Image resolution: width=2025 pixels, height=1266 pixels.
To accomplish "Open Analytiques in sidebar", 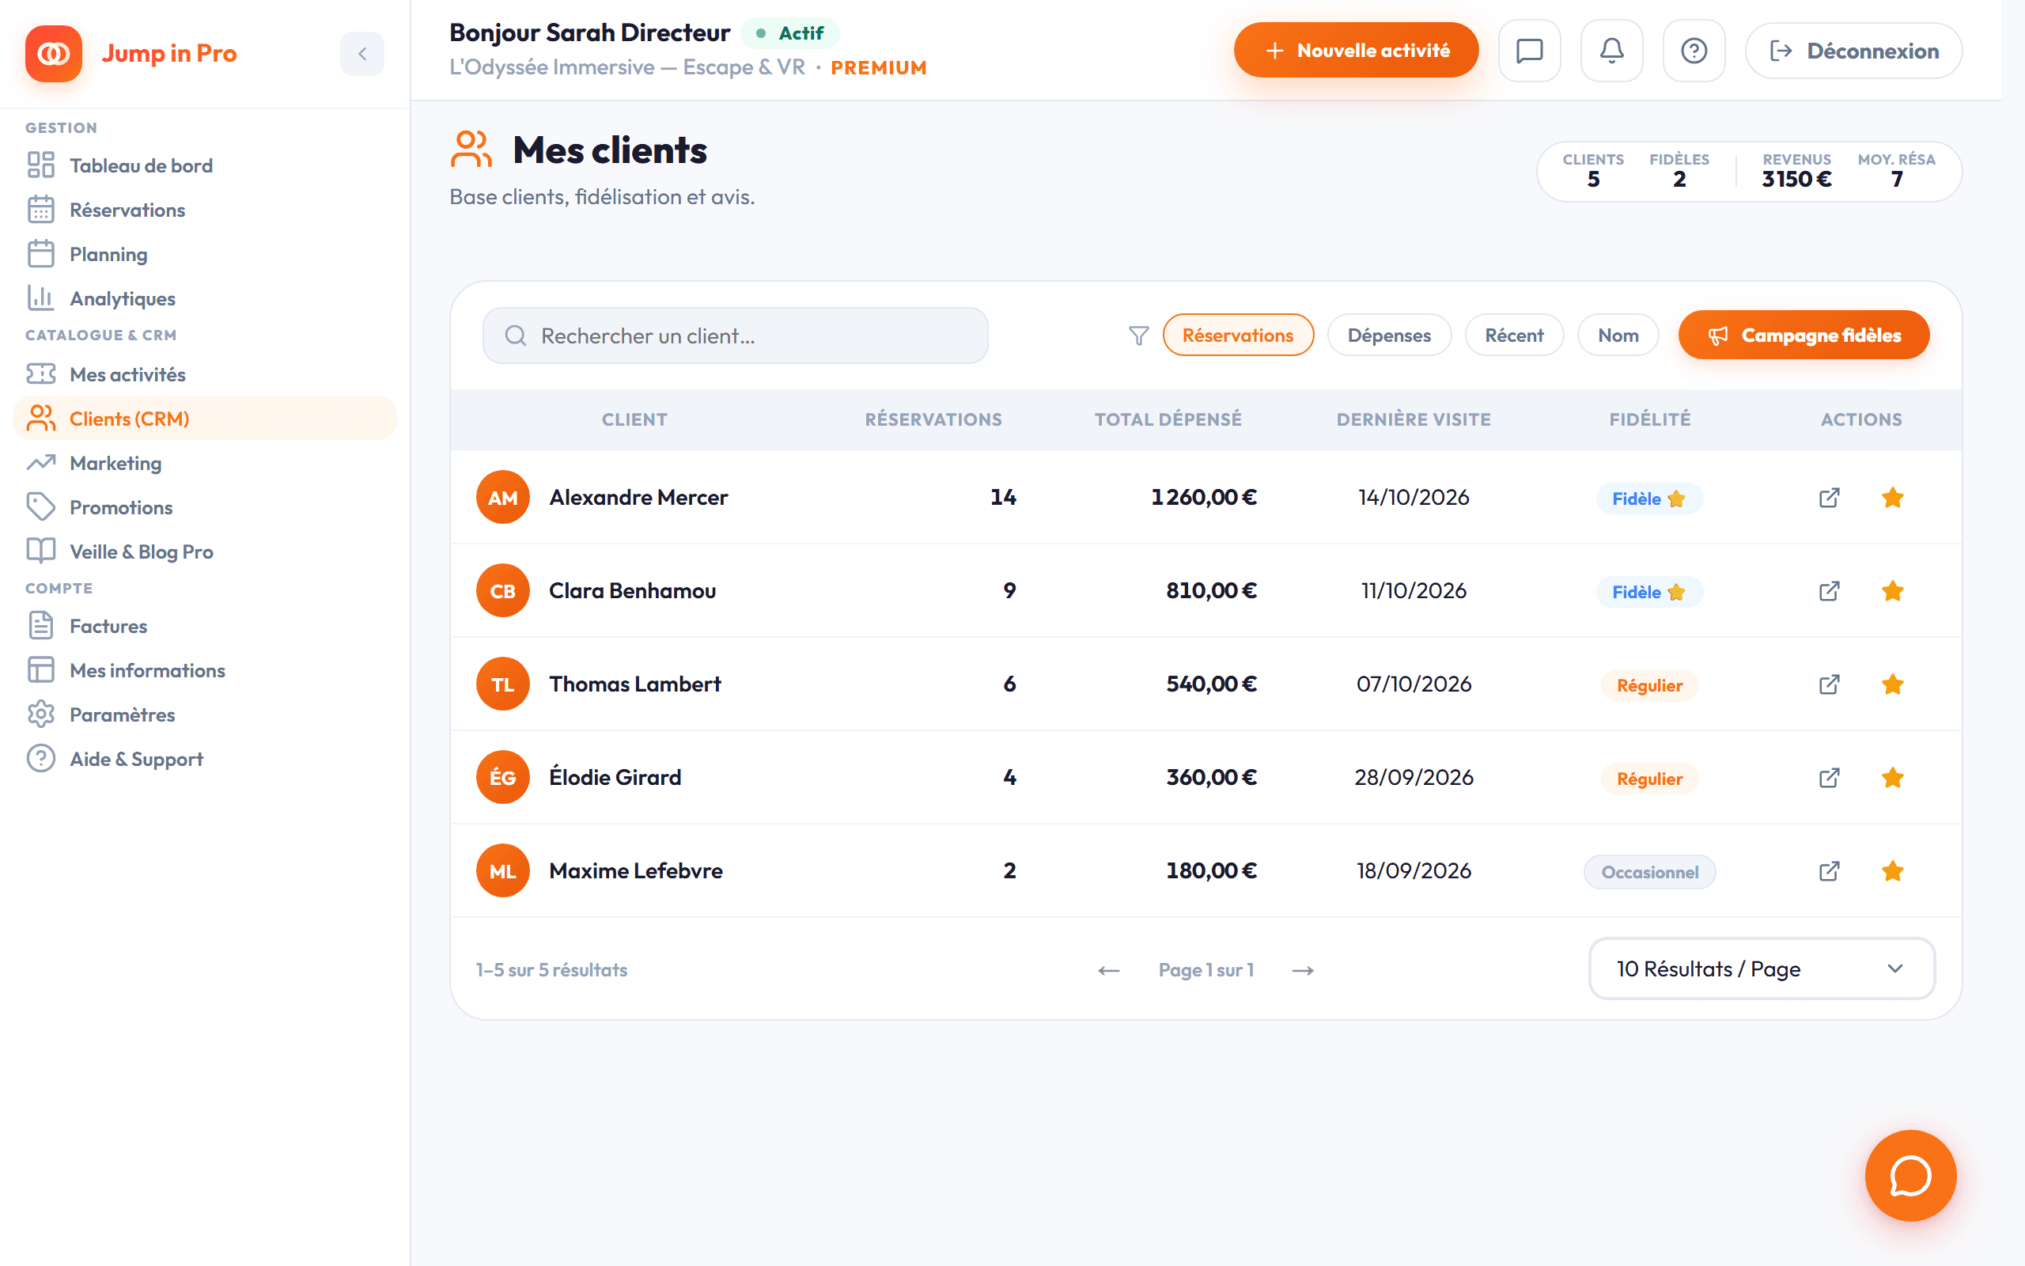I will [205, 299].
